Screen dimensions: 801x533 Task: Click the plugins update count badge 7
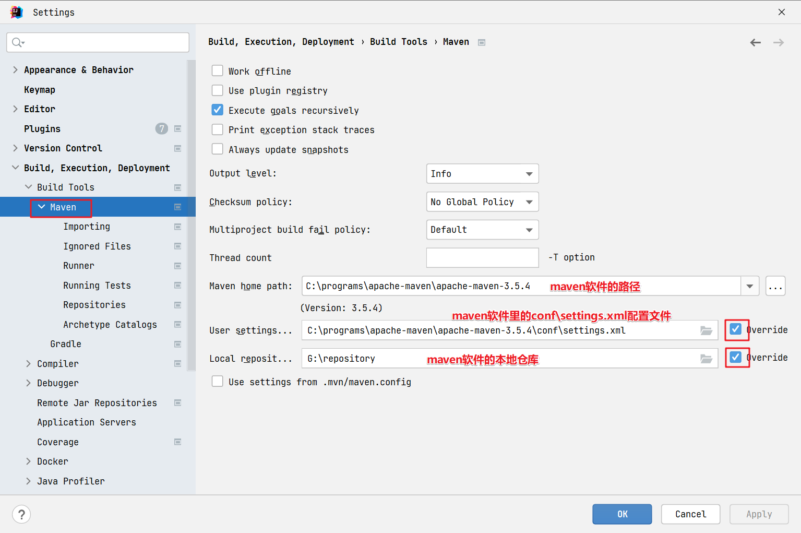tap(161, 128)
